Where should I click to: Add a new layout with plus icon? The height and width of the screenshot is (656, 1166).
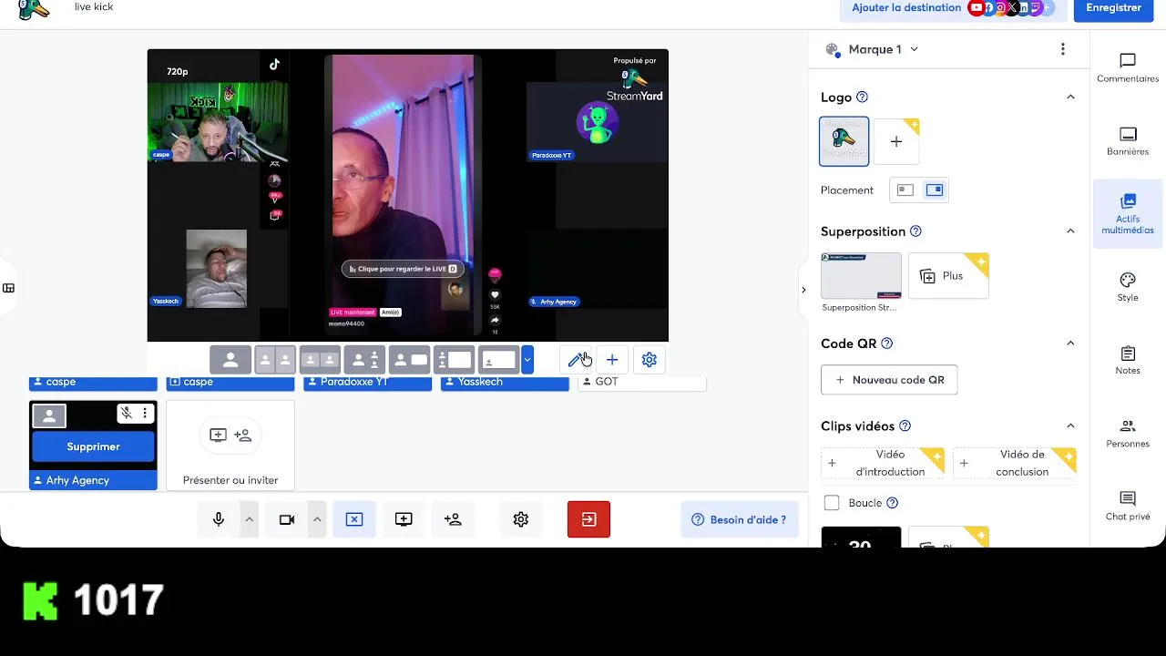click(x=612, y=360)
